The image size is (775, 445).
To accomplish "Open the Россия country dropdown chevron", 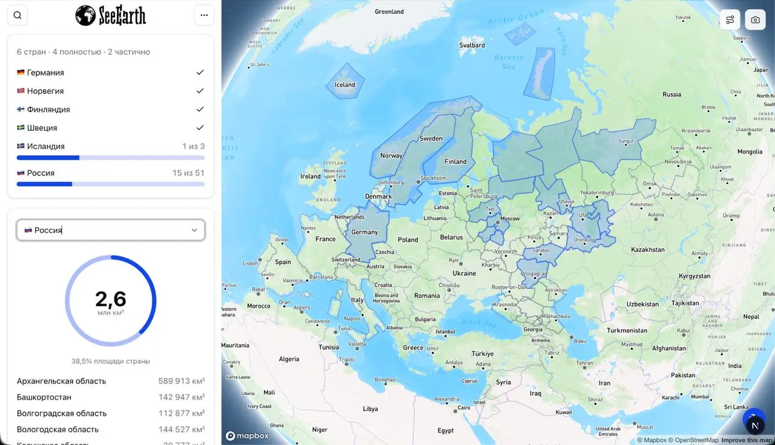I will pyautogui.click(x=194, y=230).
